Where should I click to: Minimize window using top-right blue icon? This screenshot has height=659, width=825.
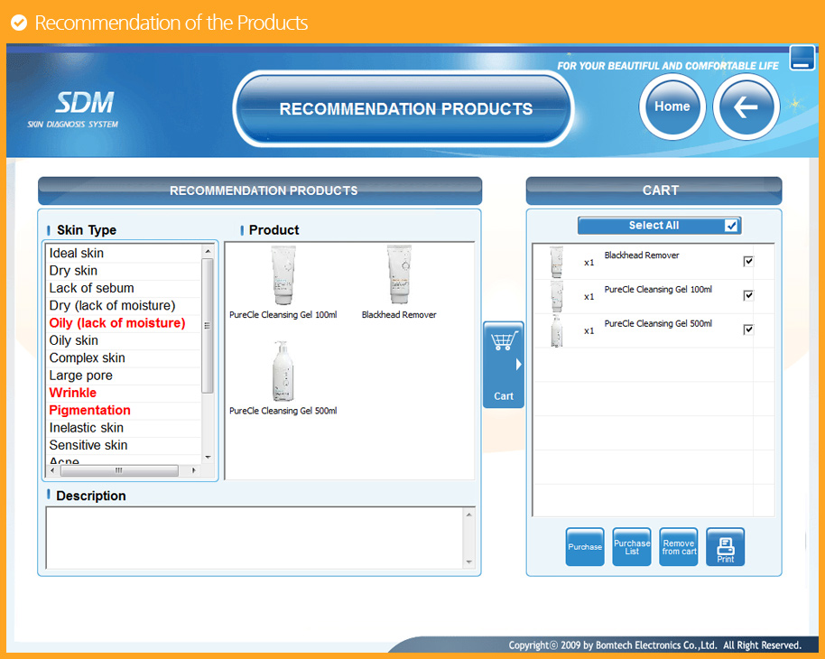click(802, 58)
